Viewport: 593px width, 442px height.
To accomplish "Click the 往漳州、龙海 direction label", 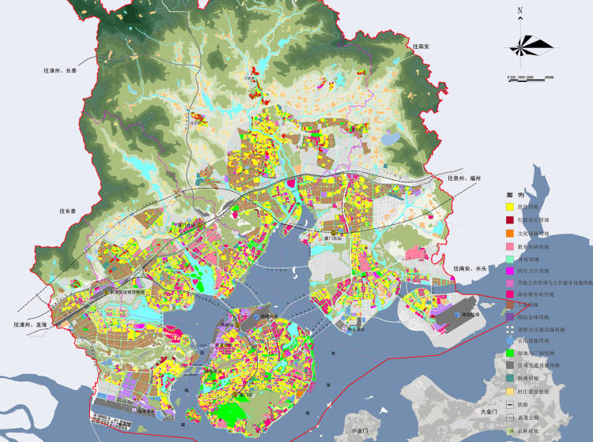I will click(x=30, y=324).
